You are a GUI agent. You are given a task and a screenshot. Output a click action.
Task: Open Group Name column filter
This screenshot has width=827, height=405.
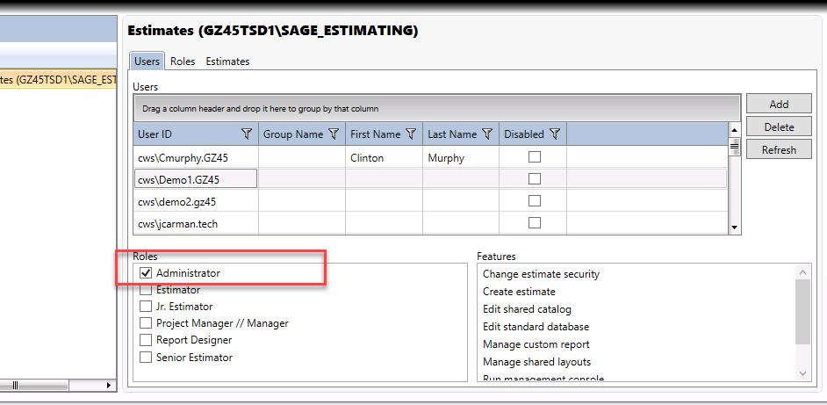(x=334, y=134)
